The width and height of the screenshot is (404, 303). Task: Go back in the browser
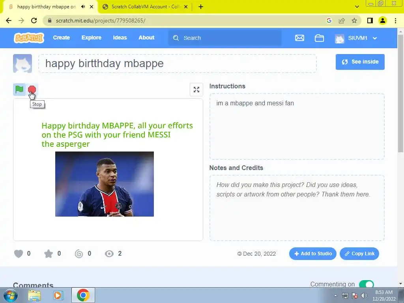click(x=9, y=21)
